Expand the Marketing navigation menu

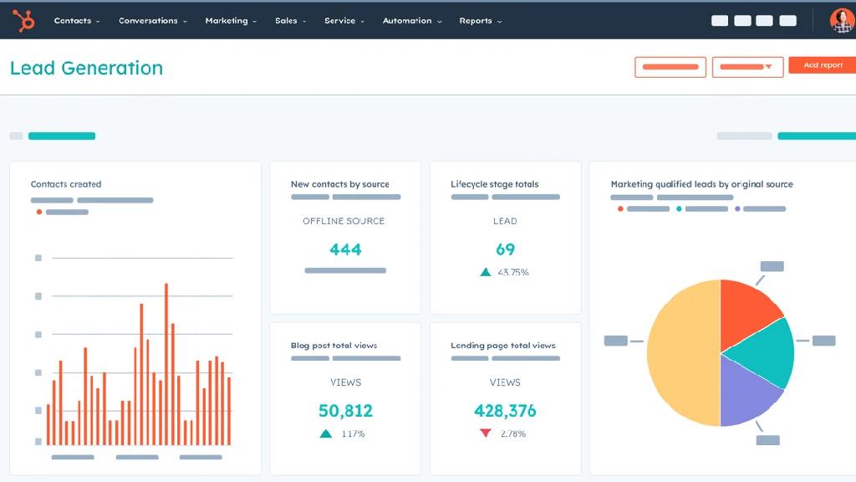(231, 21)
